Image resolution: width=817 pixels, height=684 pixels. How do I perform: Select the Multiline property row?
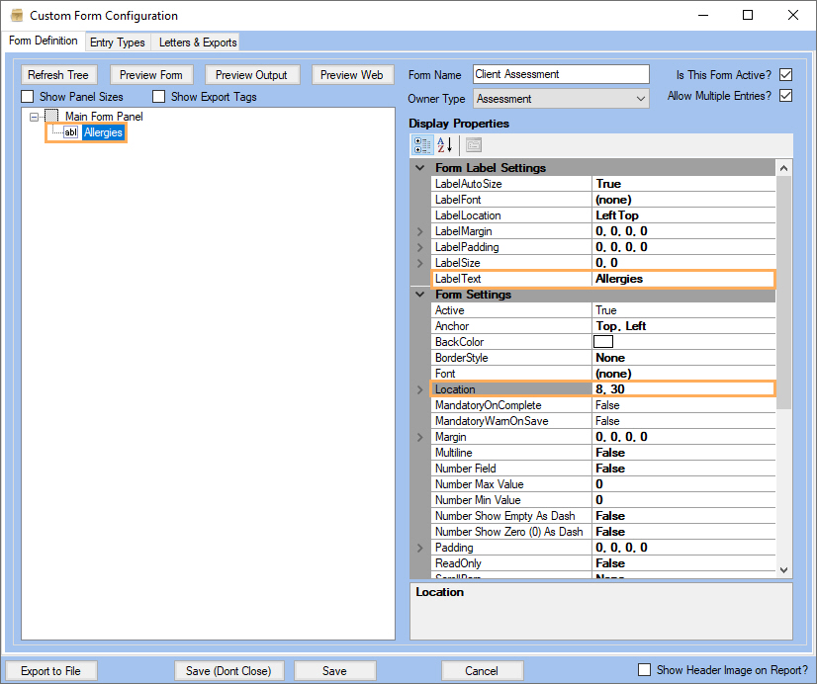point(603,453)
